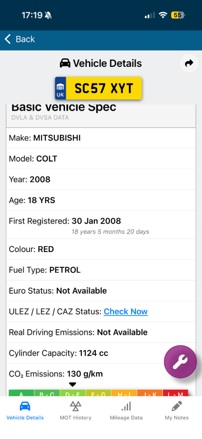
Task: Open My Notes pencil icon
Action: (x=177, y=406)
